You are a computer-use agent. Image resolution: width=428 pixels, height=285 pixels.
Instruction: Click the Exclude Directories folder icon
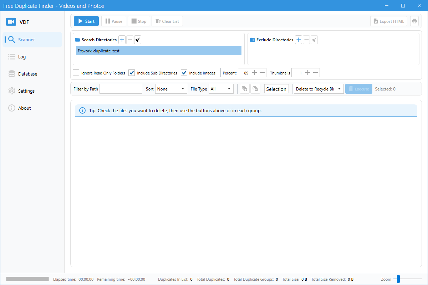tap(253, 40)
